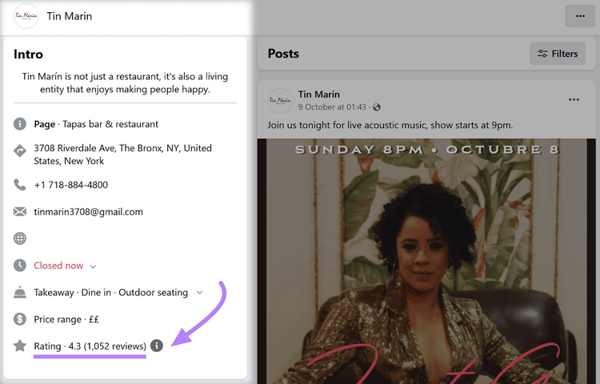Expand the Closed now hours chevron
The height and width of the screenshot is (384, 600).
click(x=93, y=266)
